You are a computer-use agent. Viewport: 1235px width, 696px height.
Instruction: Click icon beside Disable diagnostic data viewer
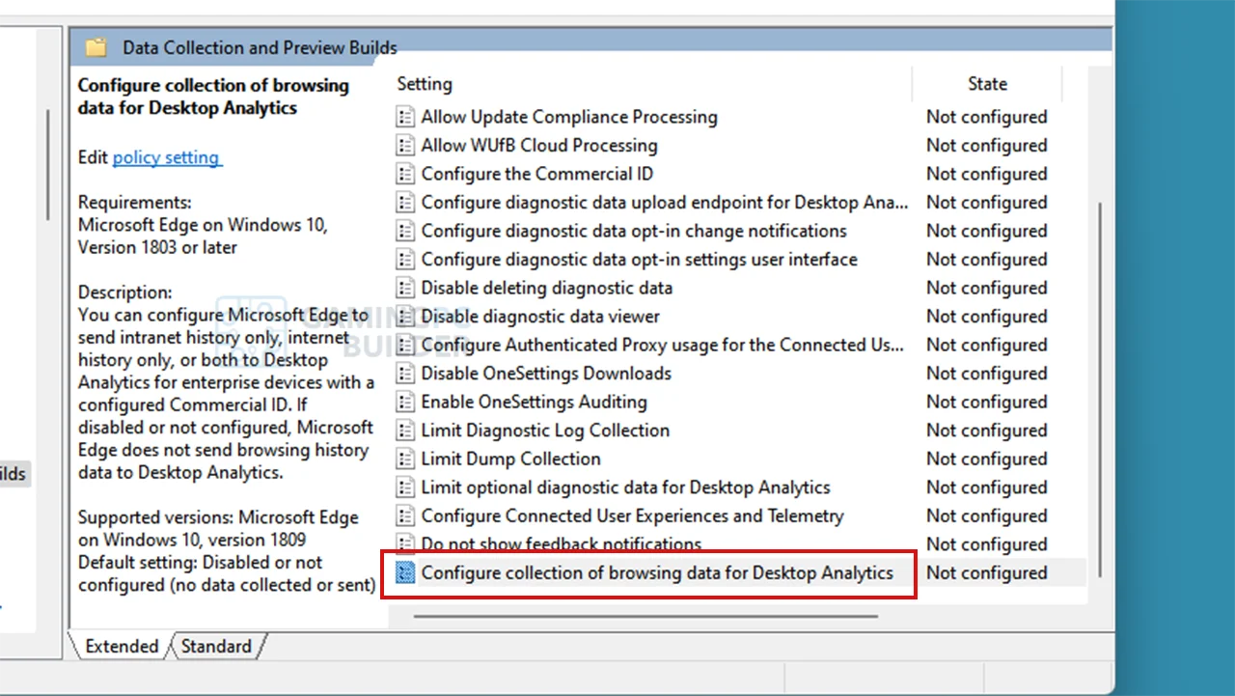[x=405, y=317]
